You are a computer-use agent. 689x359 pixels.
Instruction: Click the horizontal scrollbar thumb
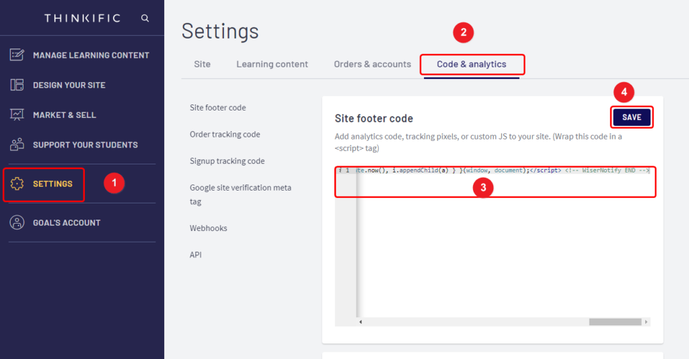pyautogui.click(x=615, y=322)
